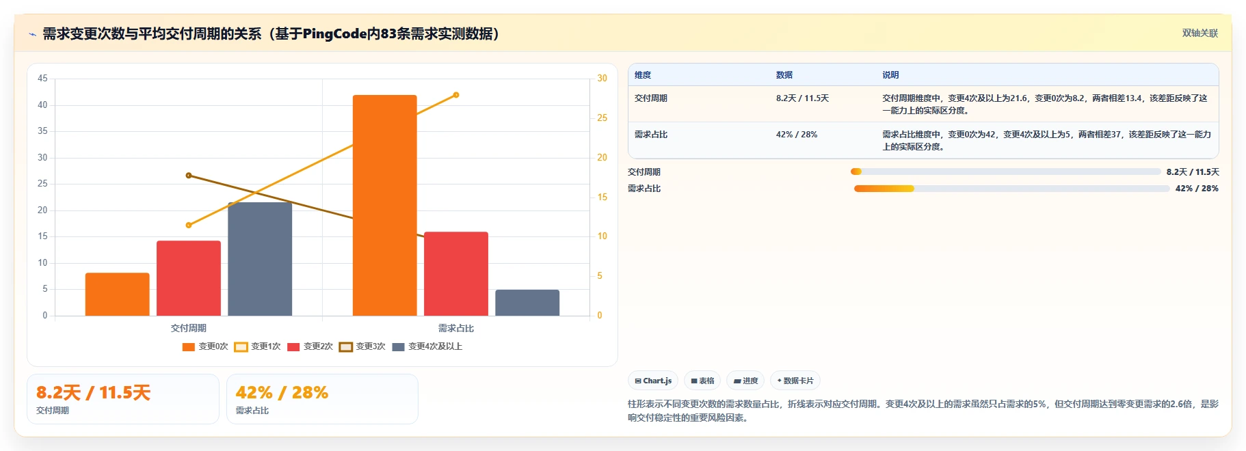Screen dimensions: 1246x451
Task: Click the short orange 变更0次 bar in 交付周期
Action: pyautogui.click(x=118, y=295)
